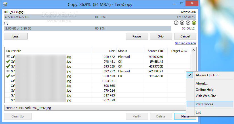Choose Online Help from the menu
The height and width of the screenshot is (124, 234).
point(210,90)
